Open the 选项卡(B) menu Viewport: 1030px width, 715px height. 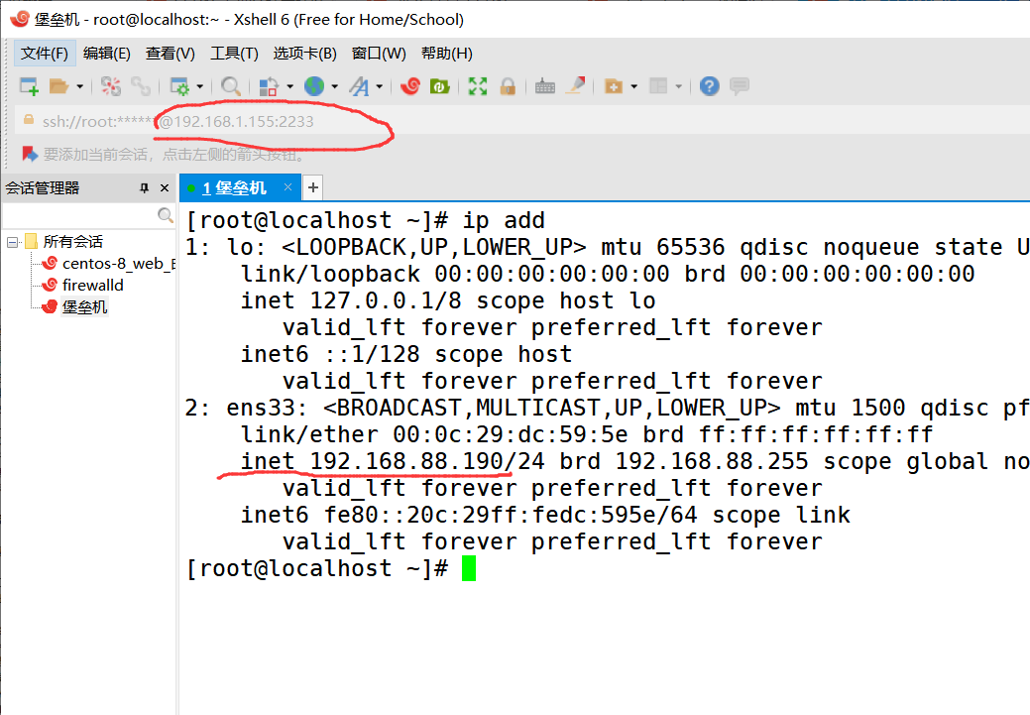304,54
